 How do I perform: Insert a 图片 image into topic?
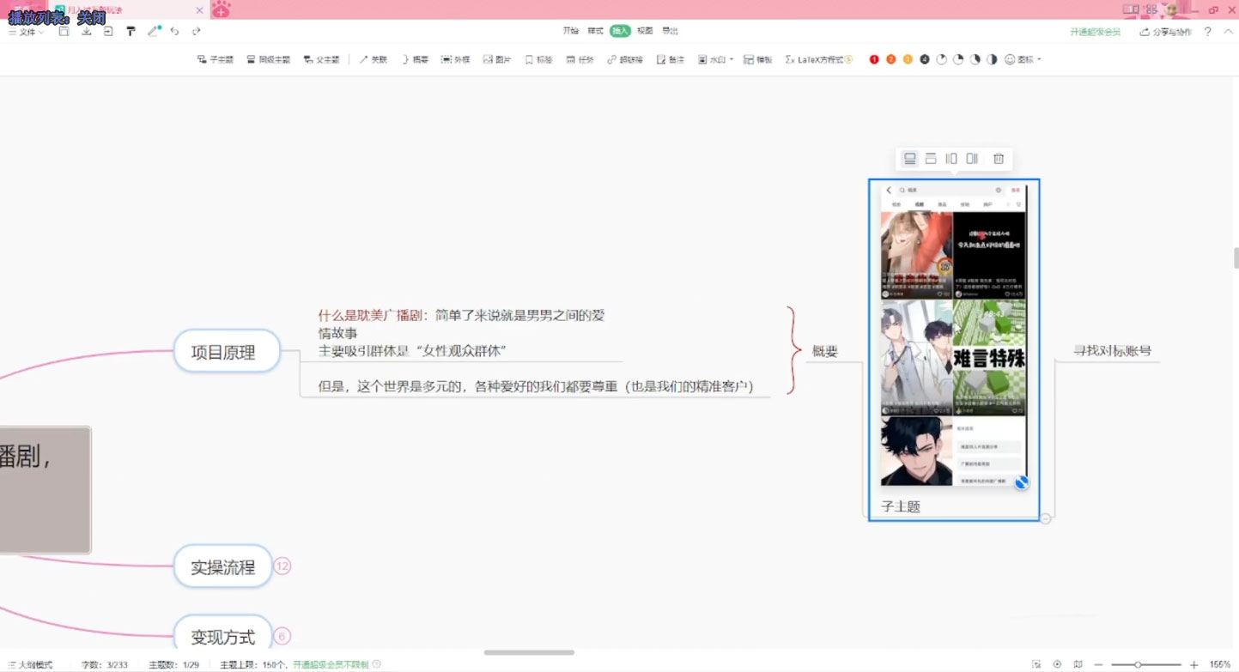(498, 59)
